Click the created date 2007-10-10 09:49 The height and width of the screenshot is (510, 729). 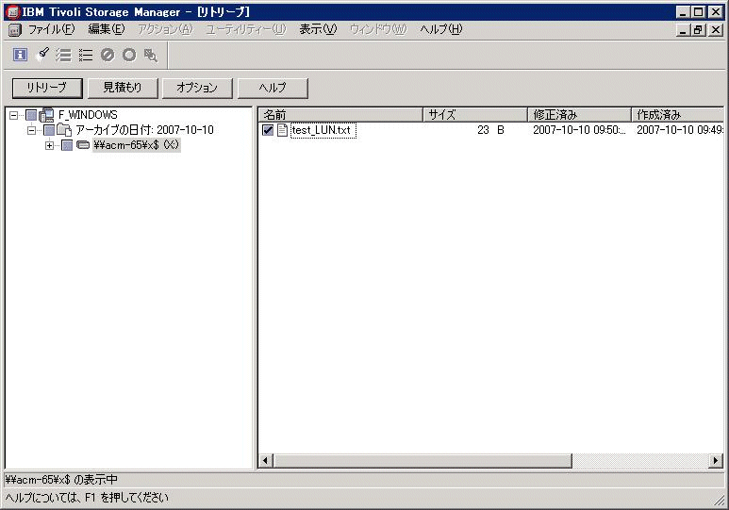click(x=680, y=130)
